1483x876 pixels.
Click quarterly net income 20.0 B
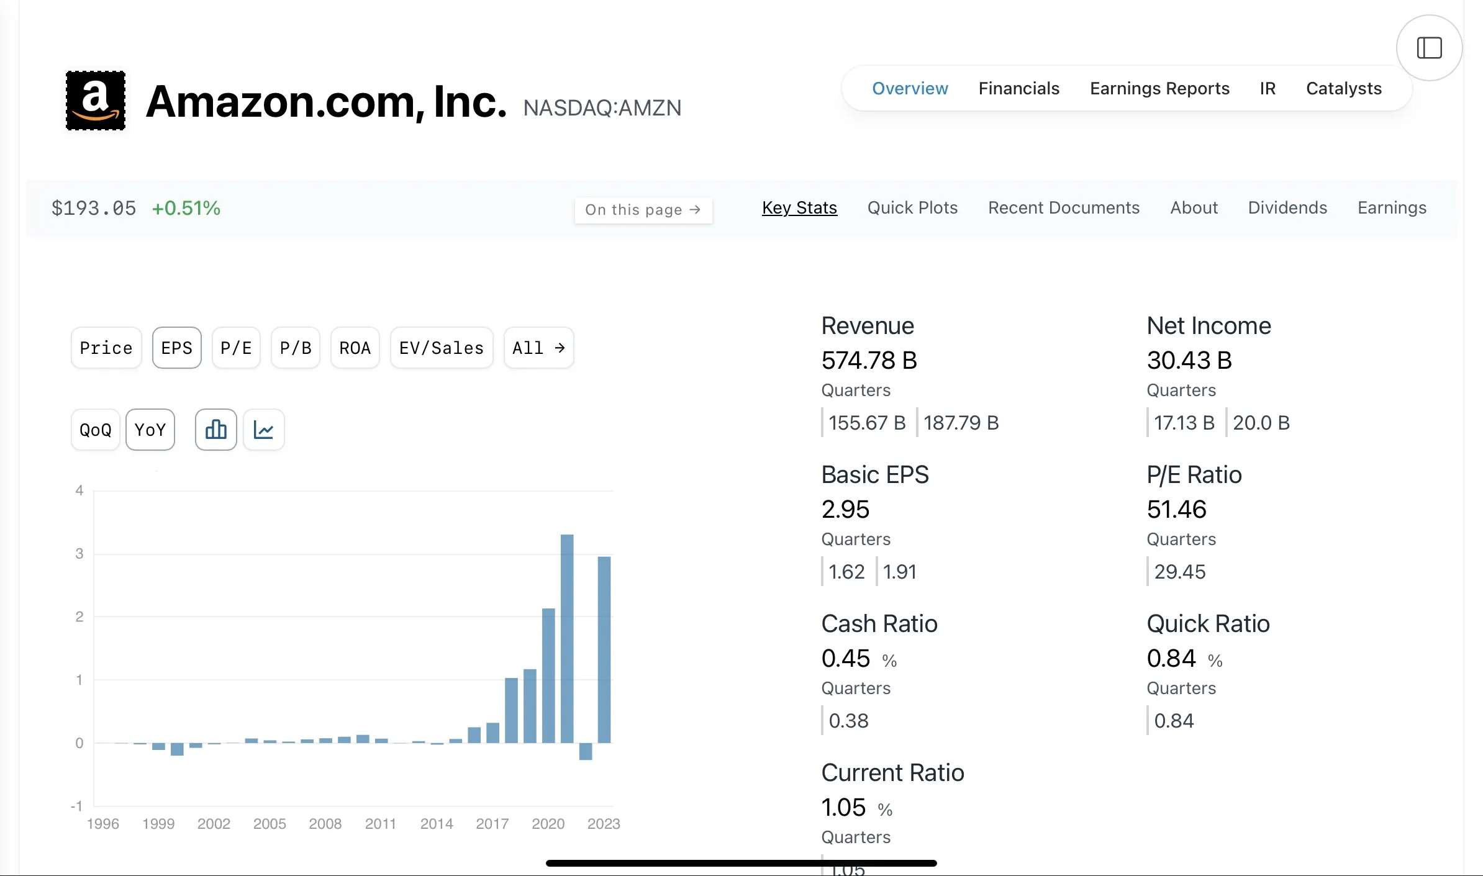(1261, 423)
